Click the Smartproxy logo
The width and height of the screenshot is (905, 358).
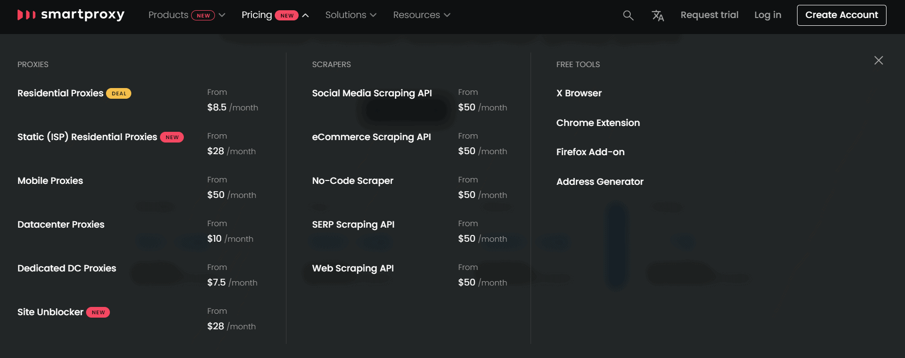[x=71, y=15]
